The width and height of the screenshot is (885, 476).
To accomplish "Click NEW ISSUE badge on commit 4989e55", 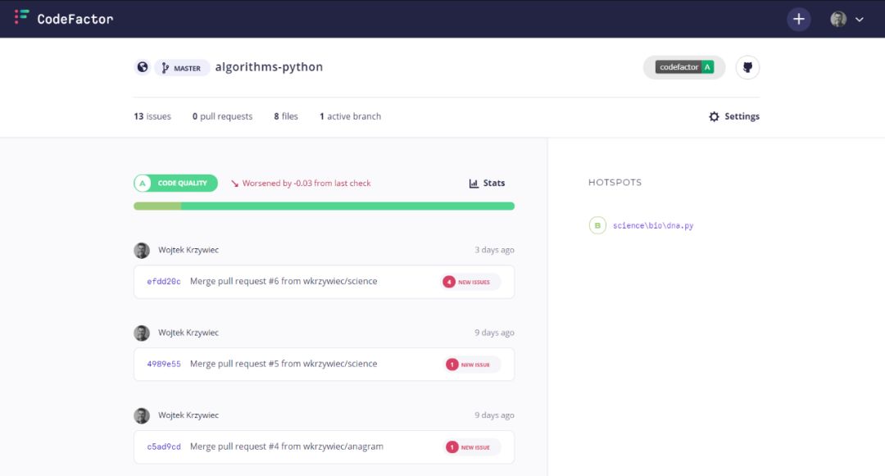I will click(472, 365).
